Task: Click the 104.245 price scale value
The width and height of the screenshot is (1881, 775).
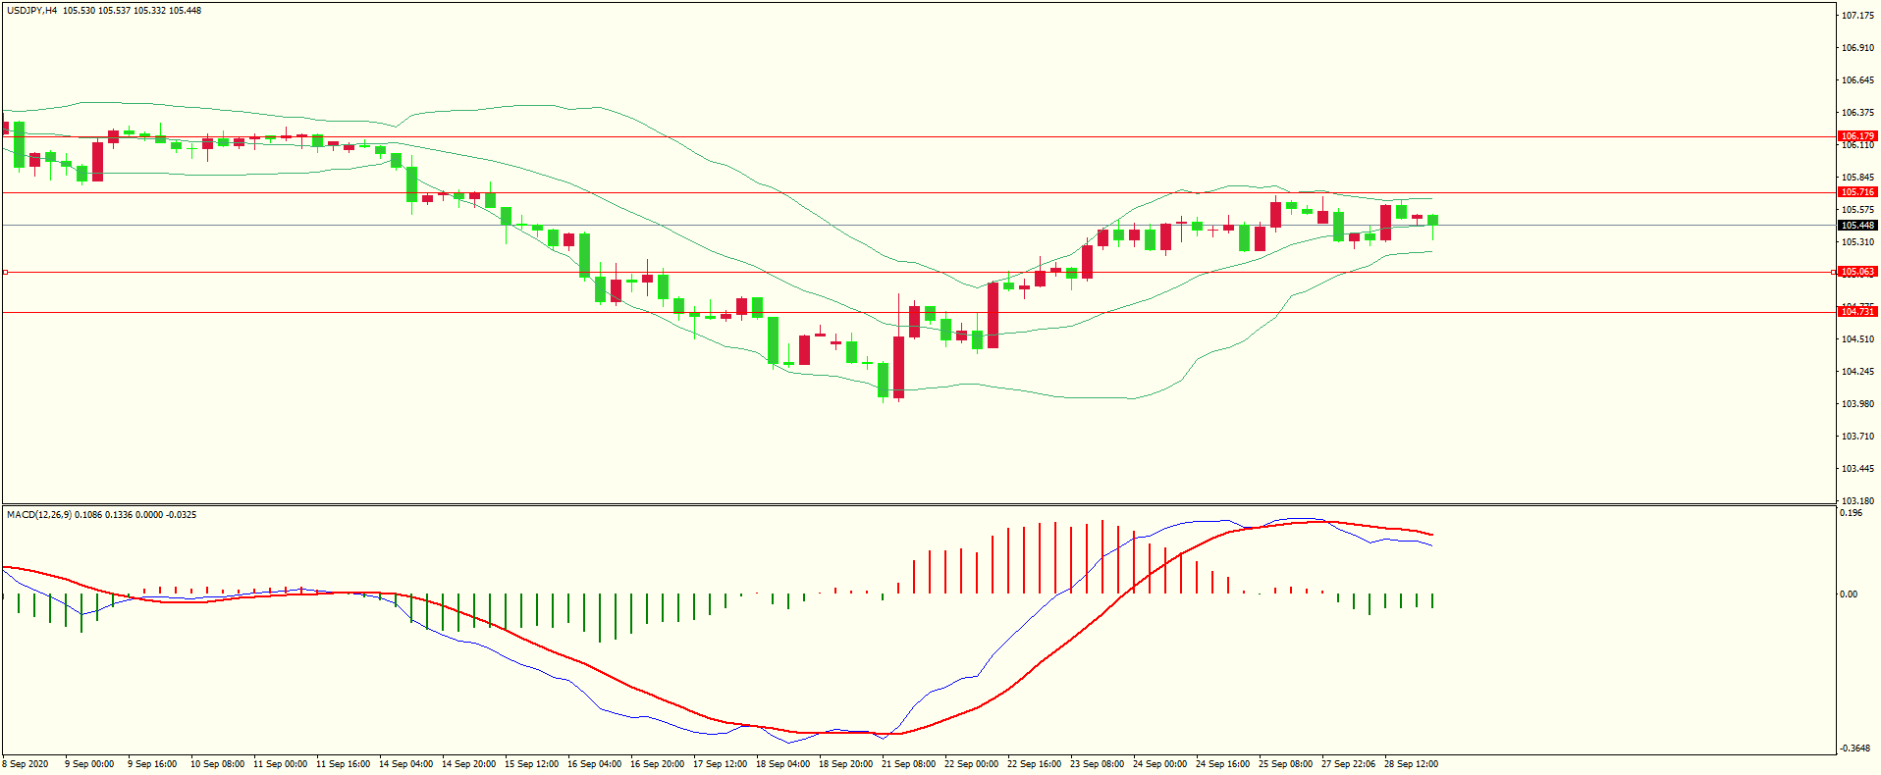Action: click(1857, 372)
